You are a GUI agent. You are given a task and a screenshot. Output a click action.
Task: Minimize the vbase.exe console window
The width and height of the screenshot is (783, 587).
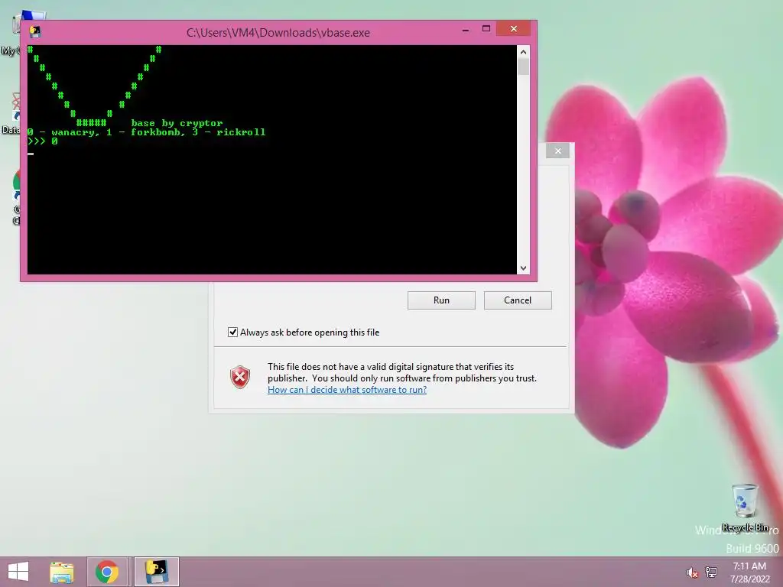pyautogui.click(x=466, y=30)
